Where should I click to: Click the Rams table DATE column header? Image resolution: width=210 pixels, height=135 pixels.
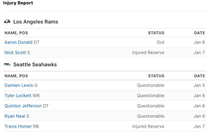pos(199,33)
